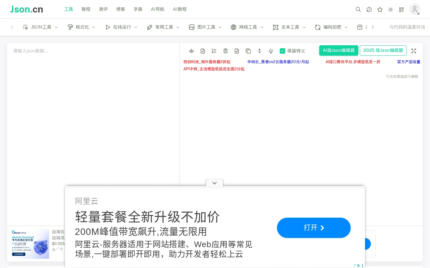The height and width of the screenshot is (268, 430).
Task: Expand the JSON工具 dropdown
Action: [40, 27]
